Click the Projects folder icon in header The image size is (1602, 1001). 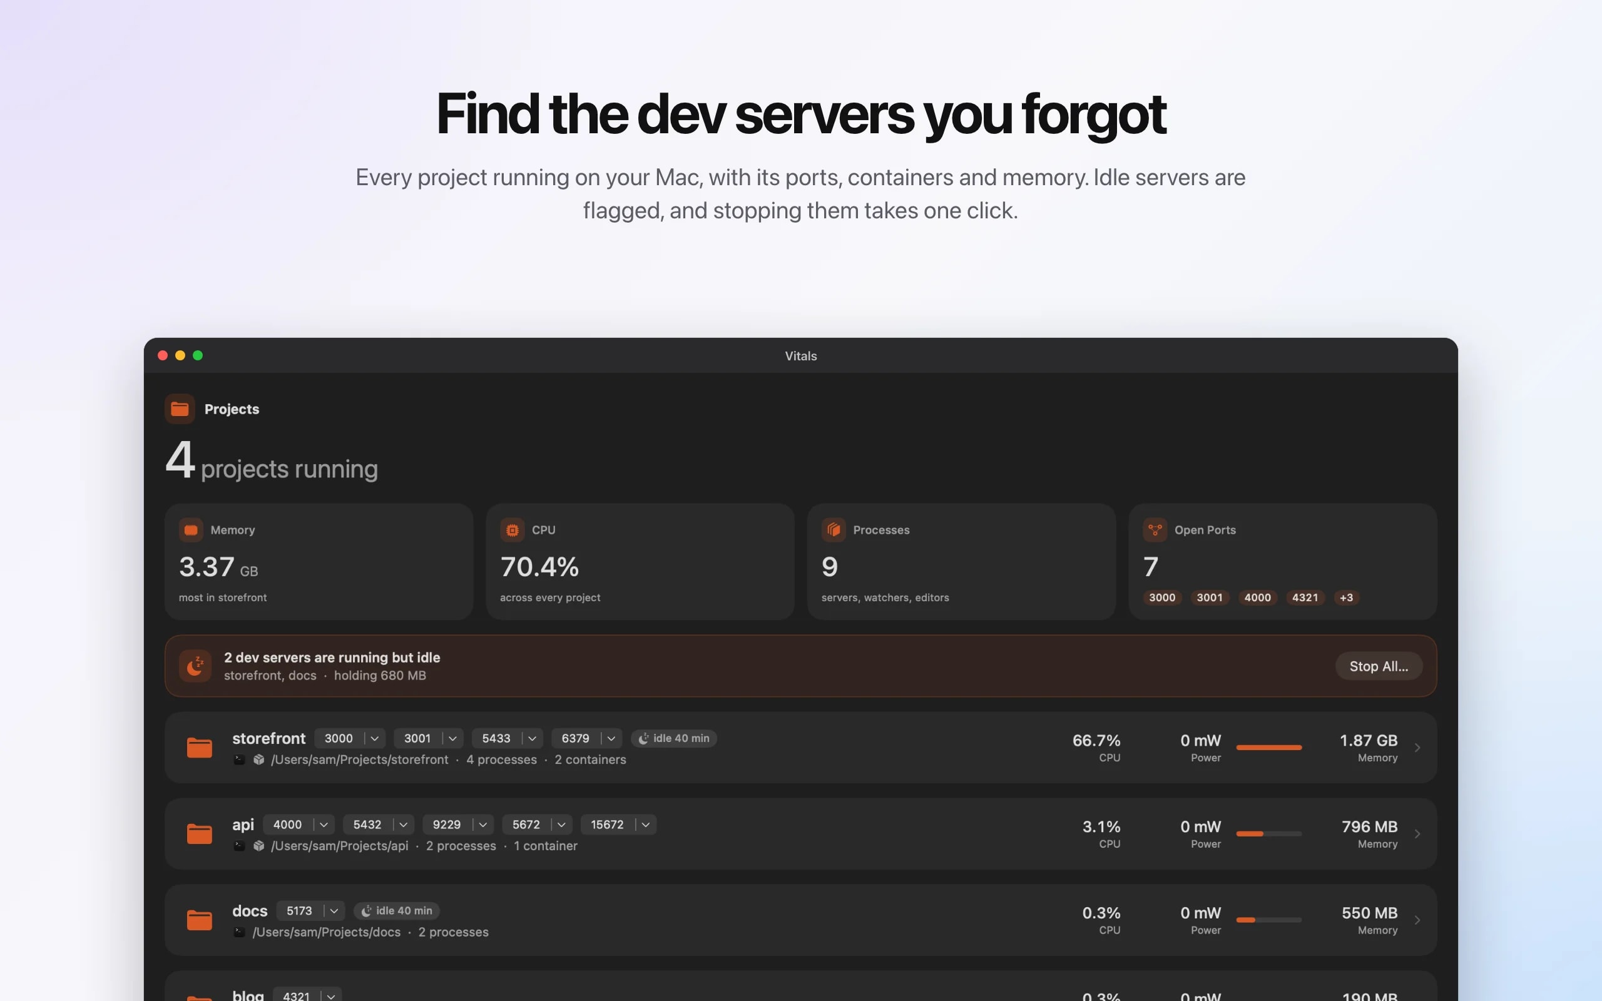pos(180,409)
